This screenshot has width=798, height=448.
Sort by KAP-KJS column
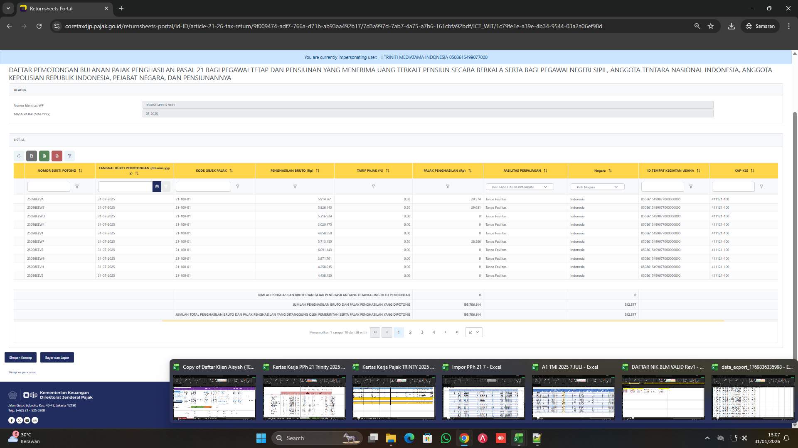[x=752, y=170]
